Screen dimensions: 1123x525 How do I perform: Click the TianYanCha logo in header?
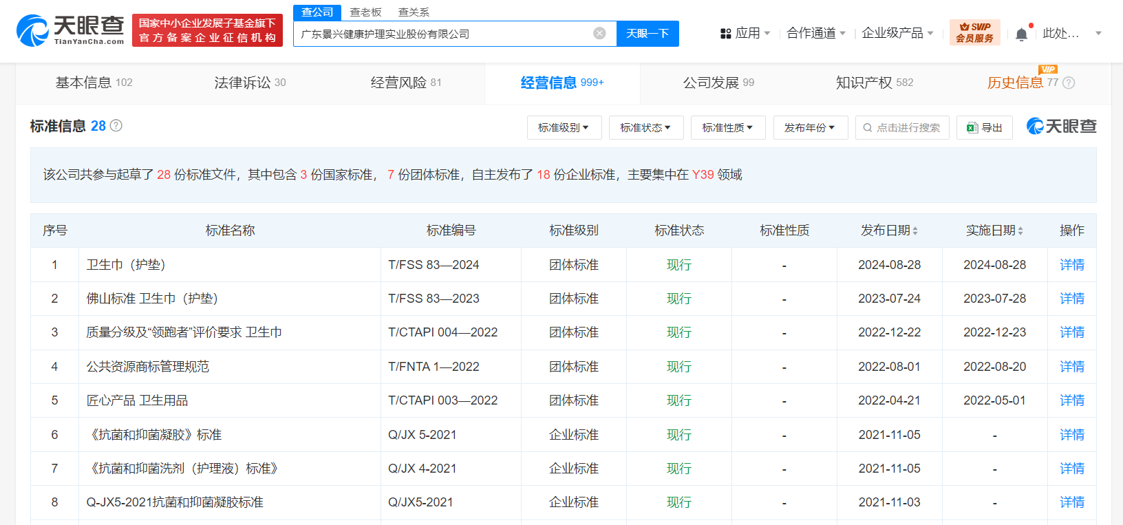(70, 31)
